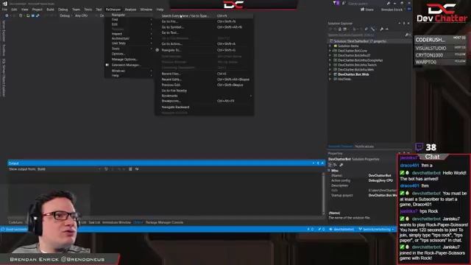Click Solution Explorer home icon
471x265 pixels.
point(340,29)
